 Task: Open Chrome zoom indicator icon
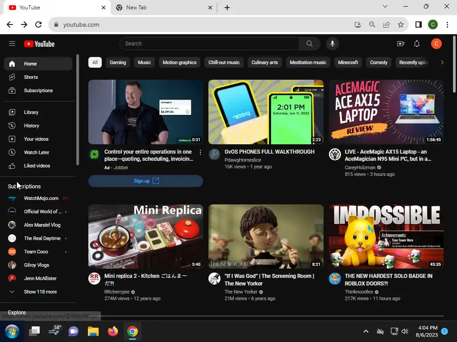click(x=372, y=25)
